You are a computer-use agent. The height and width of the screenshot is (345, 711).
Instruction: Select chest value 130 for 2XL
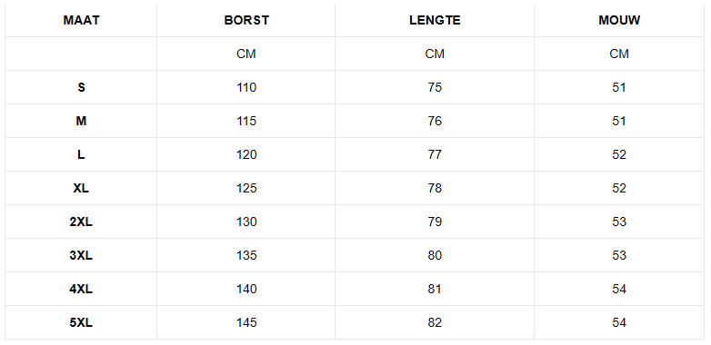click(x=246, y=222)
